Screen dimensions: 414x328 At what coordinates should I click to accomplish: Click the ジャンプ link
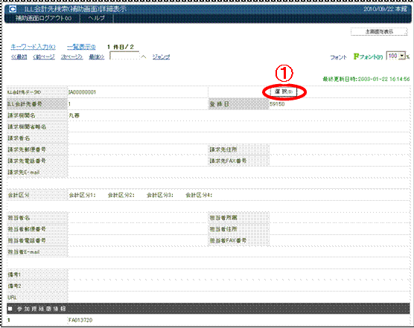tap(161, 57)
